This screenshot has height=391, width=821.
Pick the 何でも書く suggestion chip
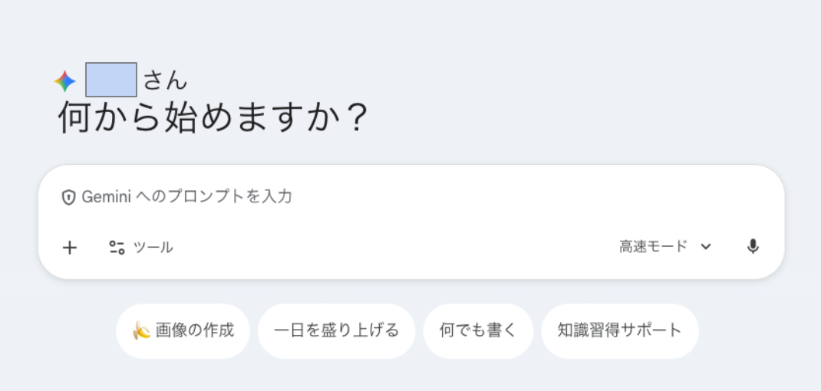[x=477, y=330]
